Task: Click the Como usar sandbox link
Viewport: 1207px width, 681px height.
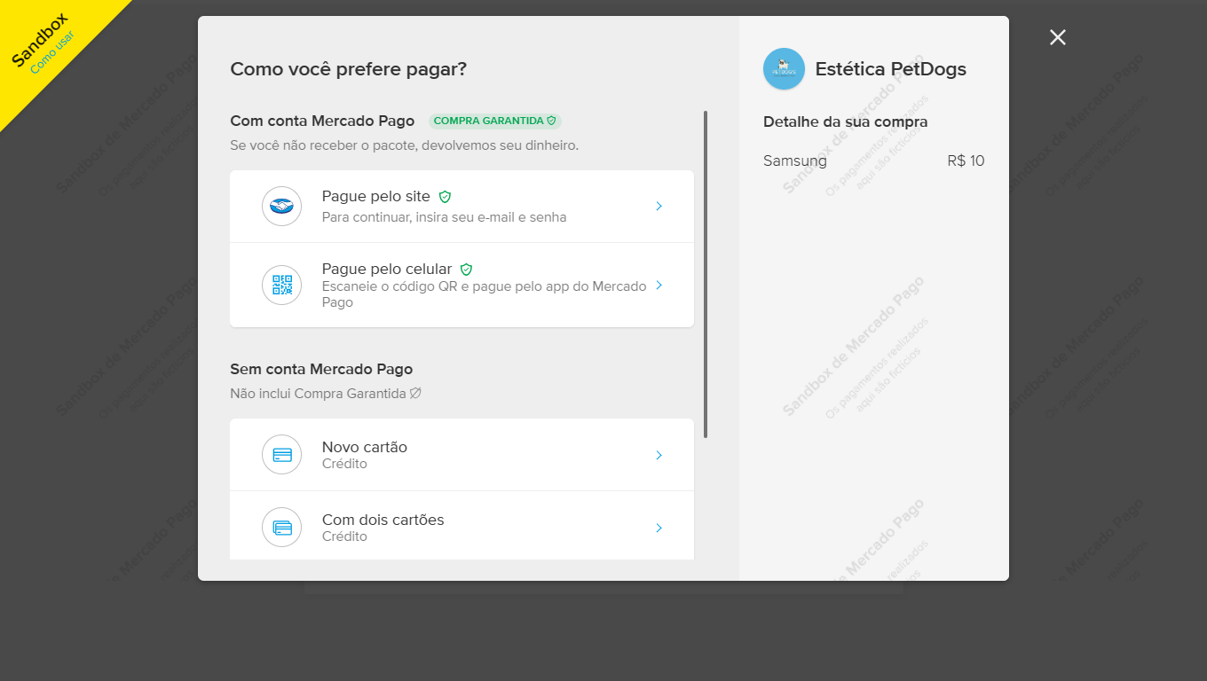Action: coord(52,52)
